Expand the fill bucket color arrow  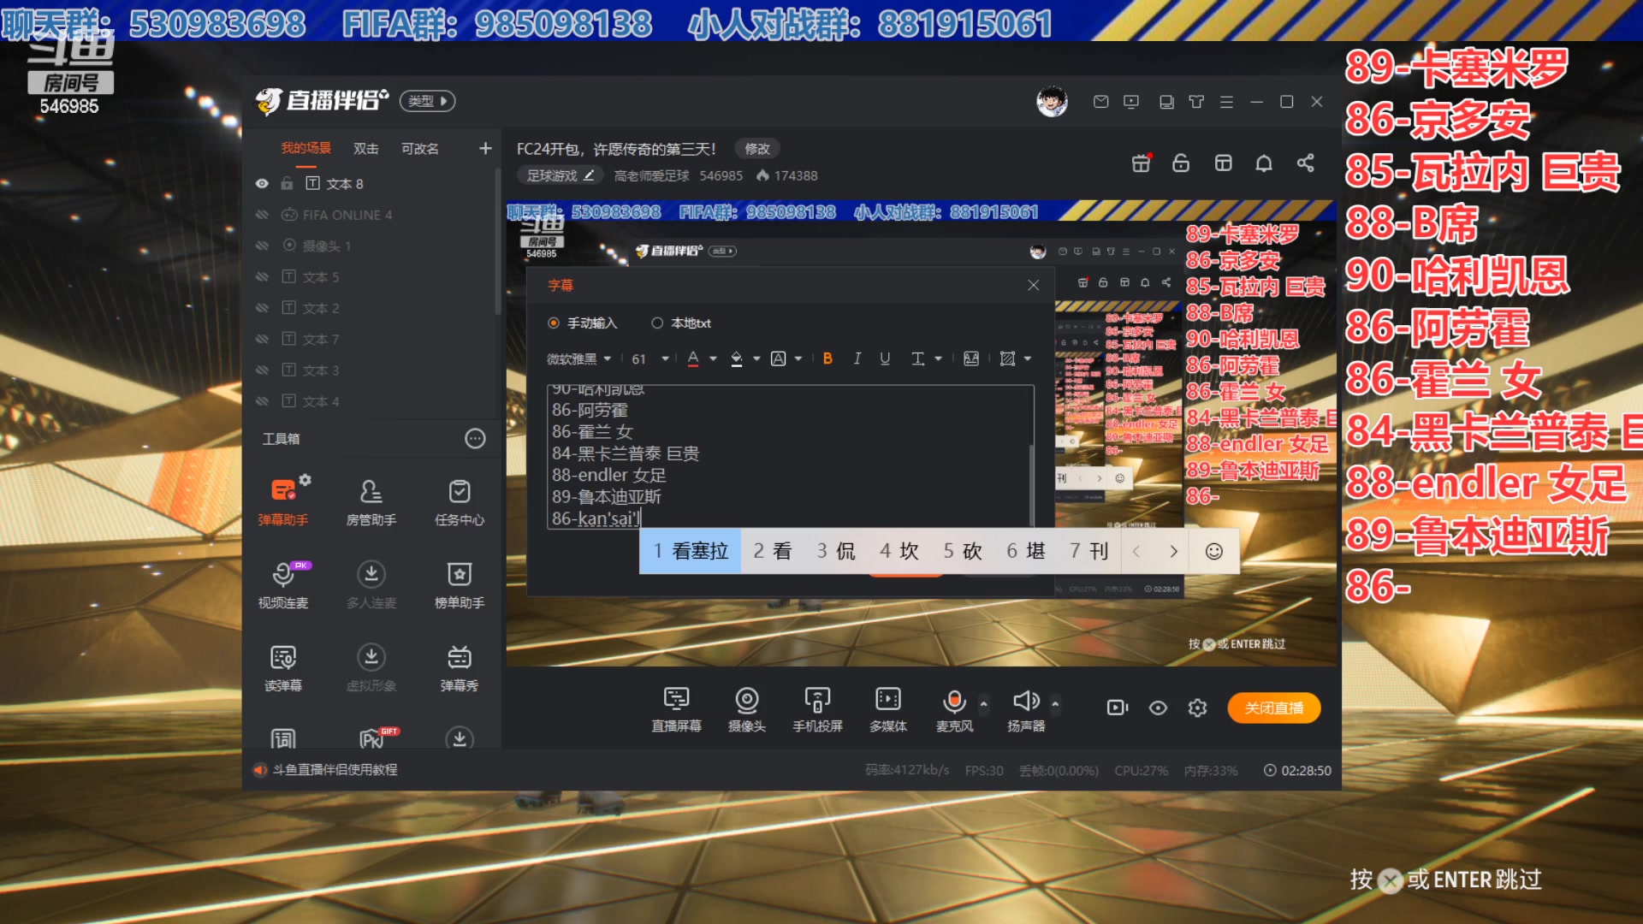coord(756,359)
